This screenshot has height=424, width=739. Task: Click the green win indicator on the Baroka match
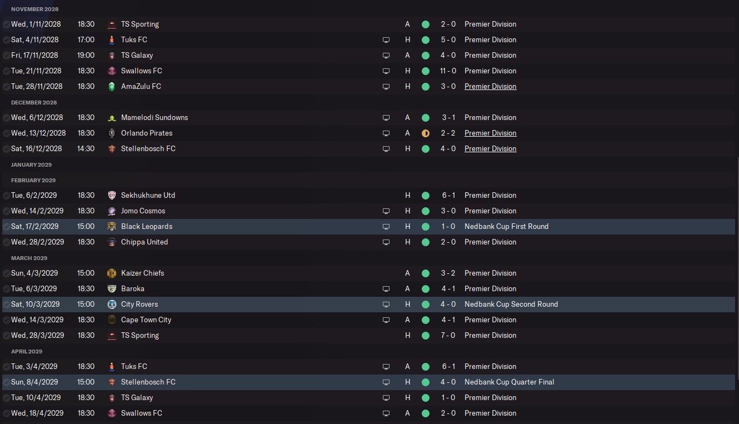coord(426,289)
